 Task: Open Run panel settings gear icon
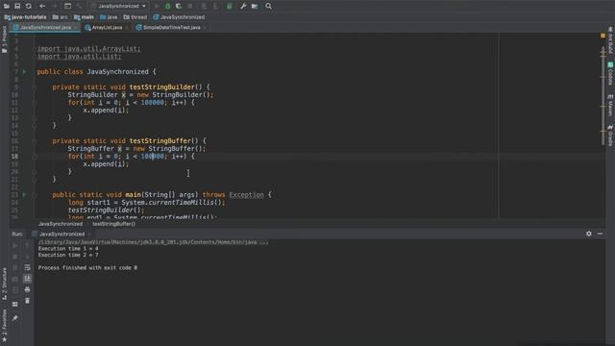click(x=589, y=234)
